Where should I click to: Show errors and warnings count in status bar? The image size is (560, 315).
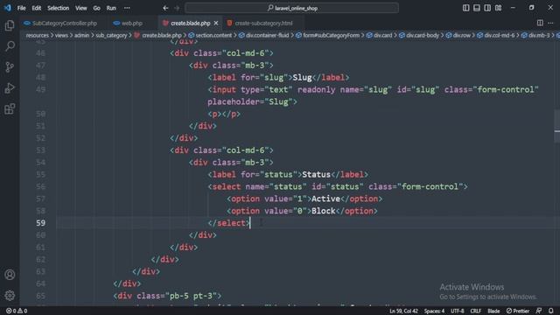[17, 311]
